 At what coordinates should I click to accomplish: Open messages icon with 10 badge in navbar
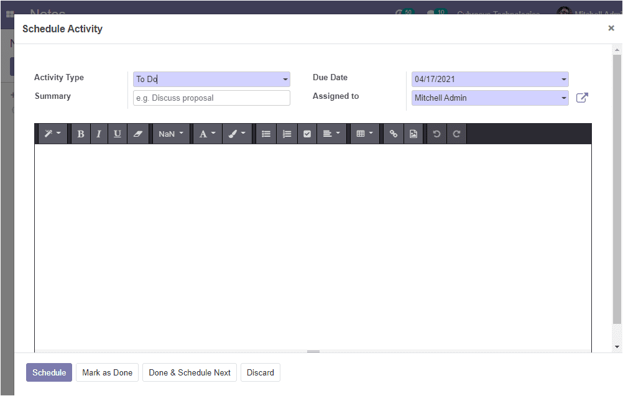436,12
